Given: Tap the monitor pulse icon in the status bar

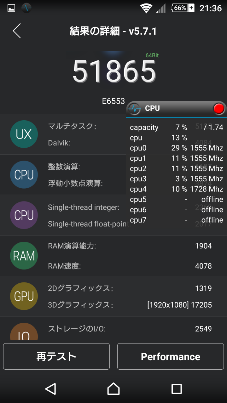Looking at the screenshot, I should tap(26, 8).
